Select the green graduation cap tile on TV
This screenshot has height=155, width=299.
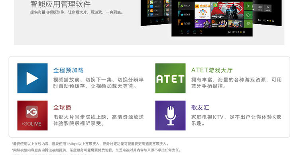[248, 23]
